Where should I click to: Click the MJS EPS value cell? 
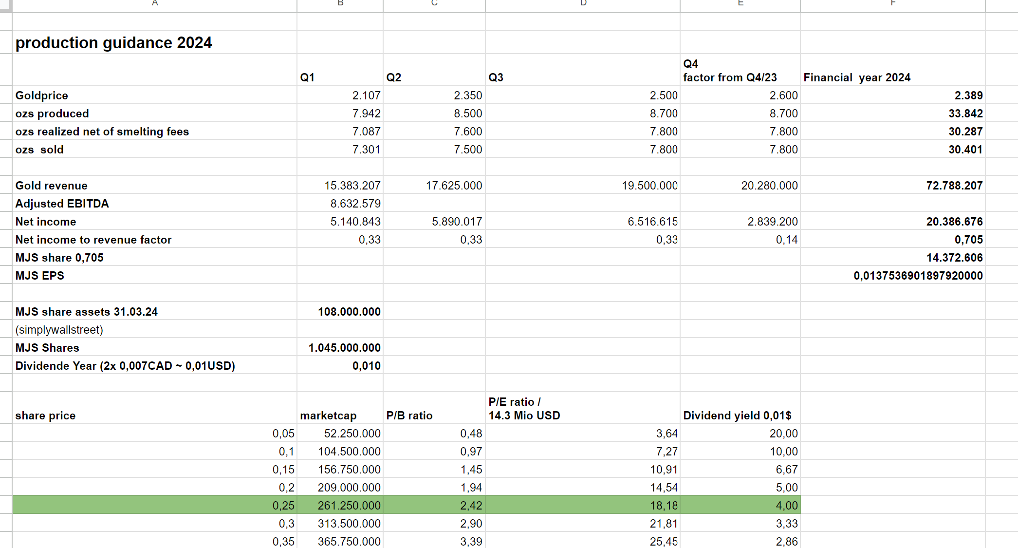(x=917, y=276)
